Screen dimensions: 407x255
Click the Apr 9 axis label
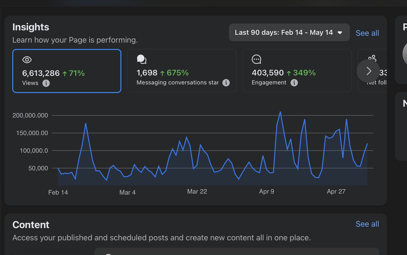(267, 192)
